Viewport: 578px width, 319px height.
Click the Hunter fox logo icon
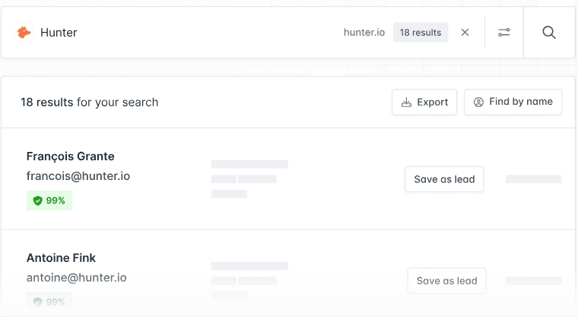coord(24,33)
